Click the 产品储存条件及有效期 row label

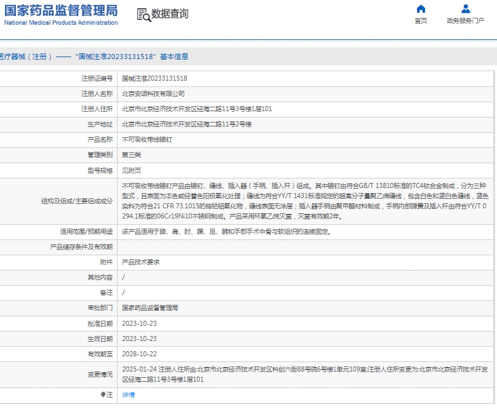81,247
